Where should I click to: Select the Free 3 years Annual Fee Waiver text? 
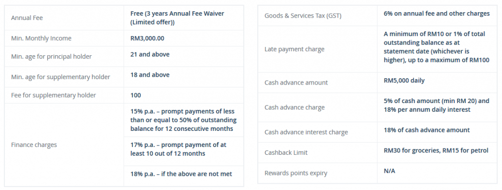tap(177, 18)
